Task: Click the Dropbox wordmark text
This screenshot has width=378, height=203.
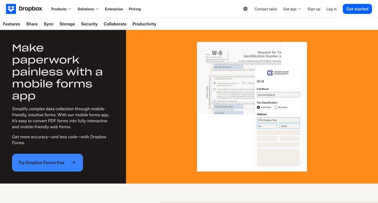Action: (x=30, y=9)
